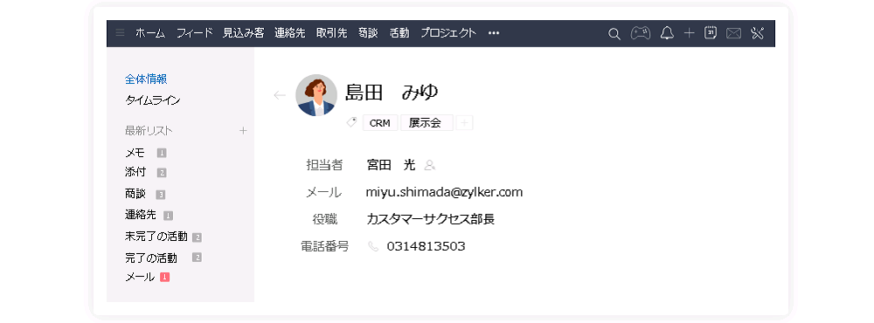Click the contact profile photo
Image resolution: width=874 pixels, height=323 pixels.
pos(316,95)
